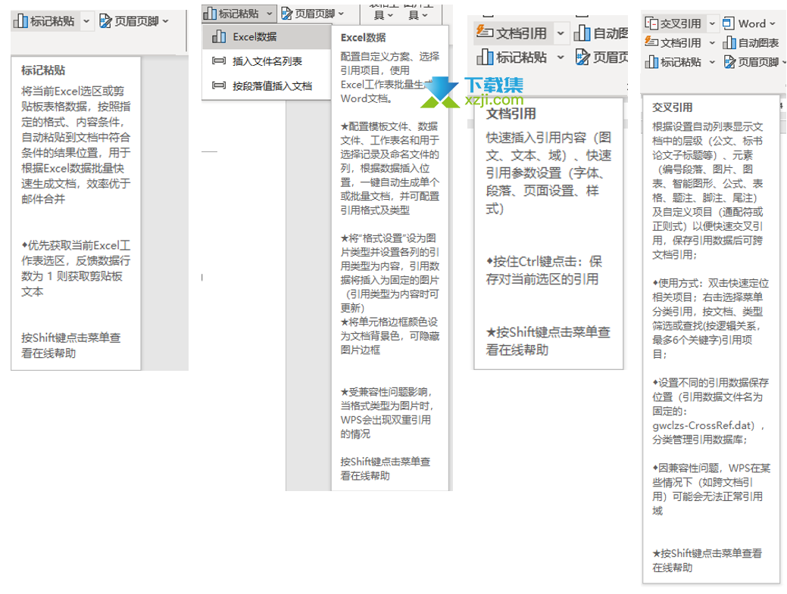The height and width of the screenshot is (594, 787).
Task: Open 标记粘贴 arrow above the 交叉引用 tooltip
Action: 712,62
